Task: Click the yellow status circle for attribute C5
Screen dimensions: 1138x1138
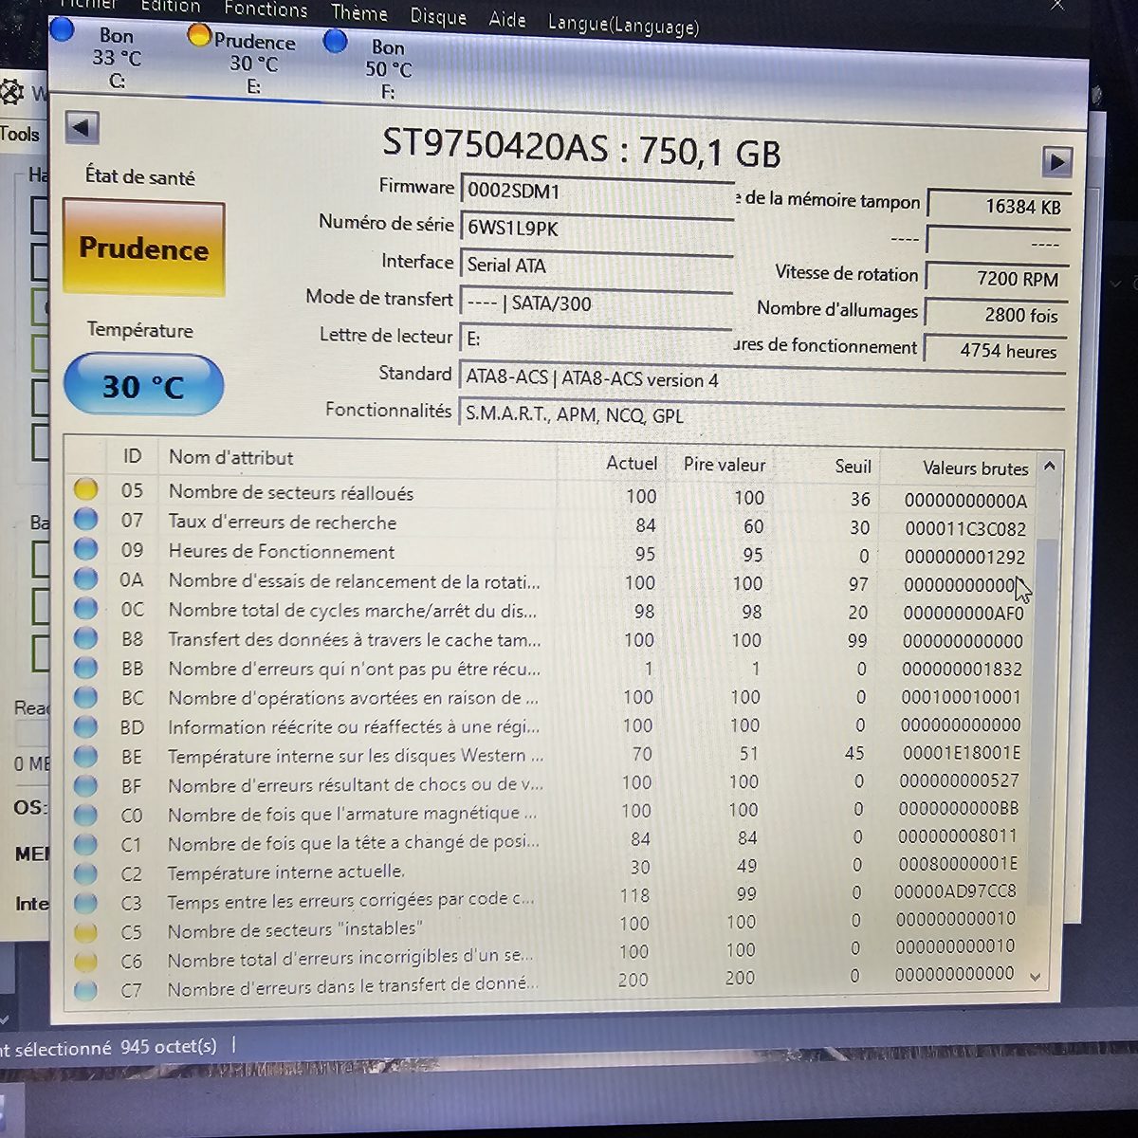Action: [x=85, y=931]
